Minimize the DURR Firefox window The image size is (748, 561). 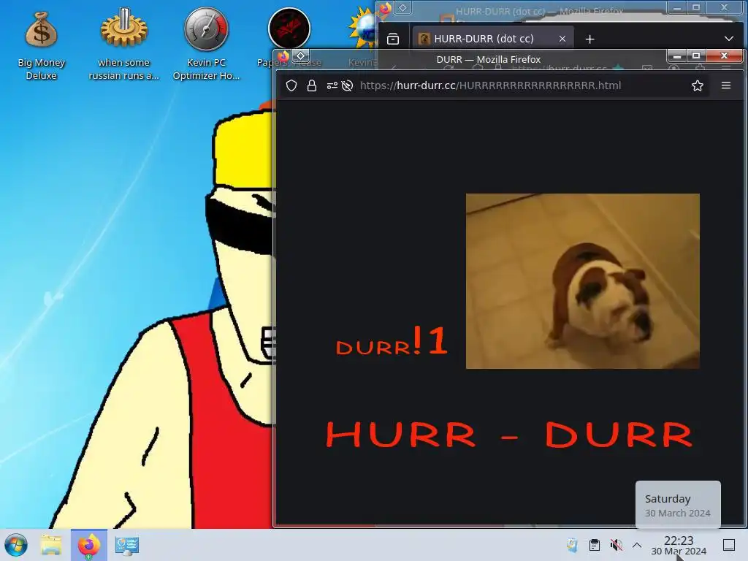677,56
